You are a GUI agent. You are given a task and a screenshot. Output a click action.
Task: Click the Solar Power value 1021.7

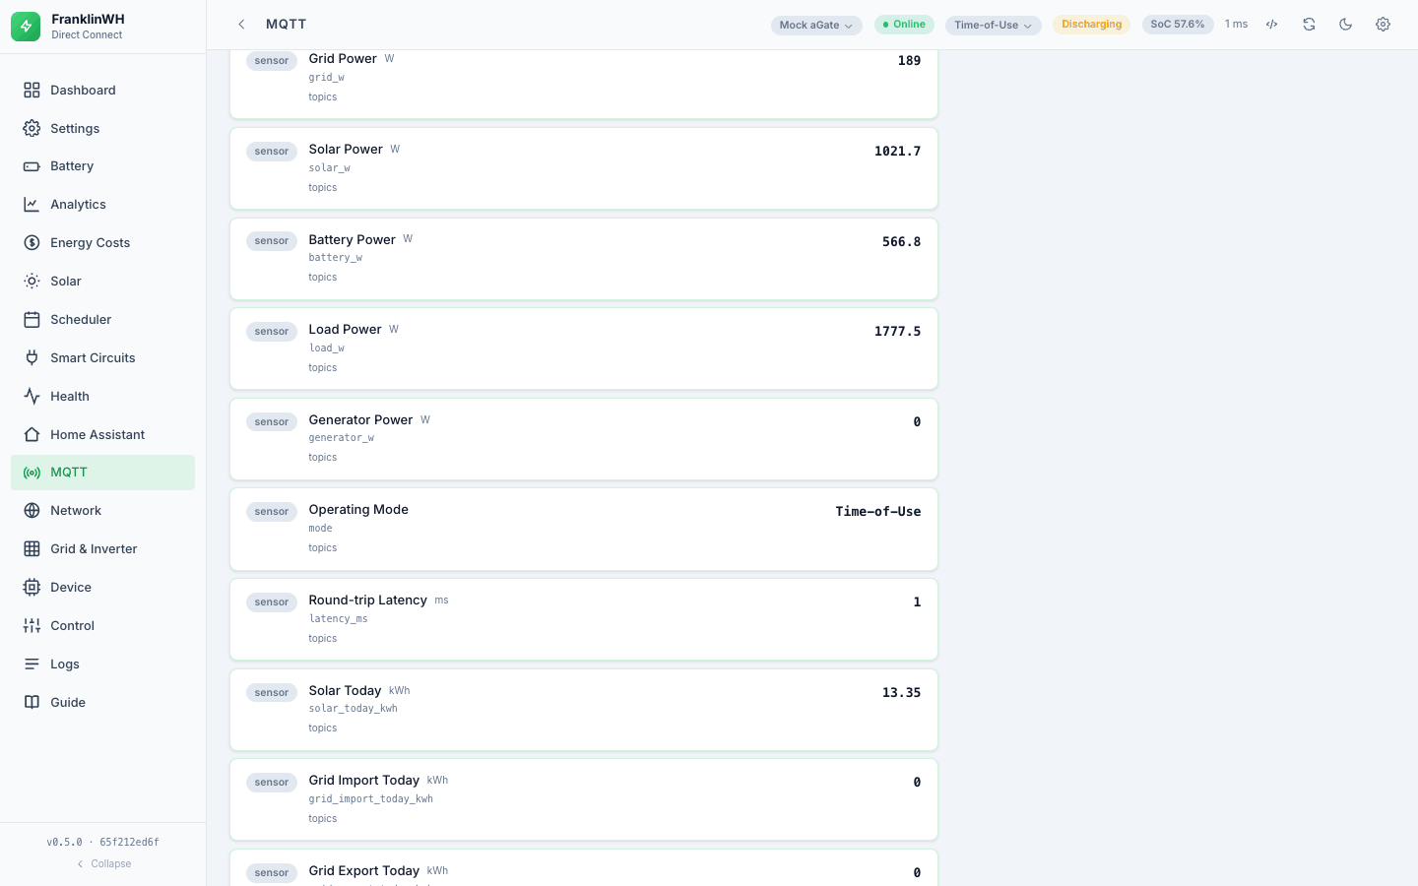pyautogui.click(x=898, y=152)
